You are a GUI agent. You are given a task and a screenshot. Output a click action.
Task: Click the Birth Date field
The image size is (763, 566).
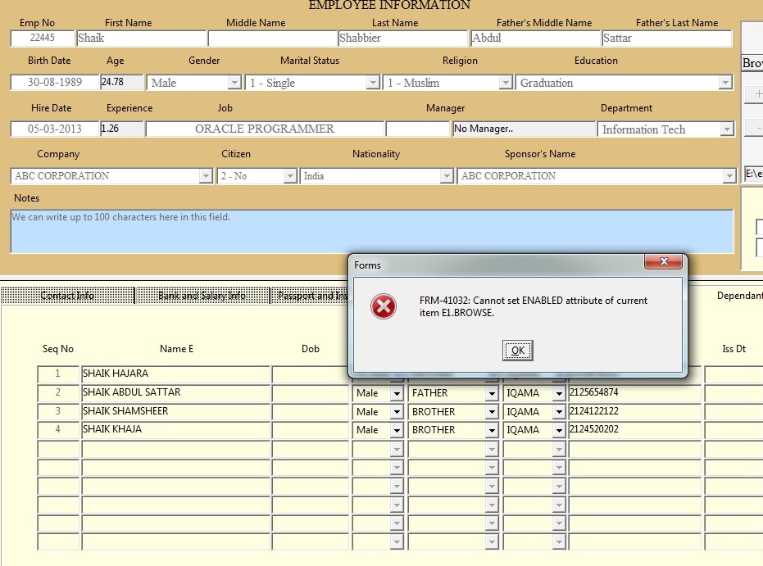54,83
